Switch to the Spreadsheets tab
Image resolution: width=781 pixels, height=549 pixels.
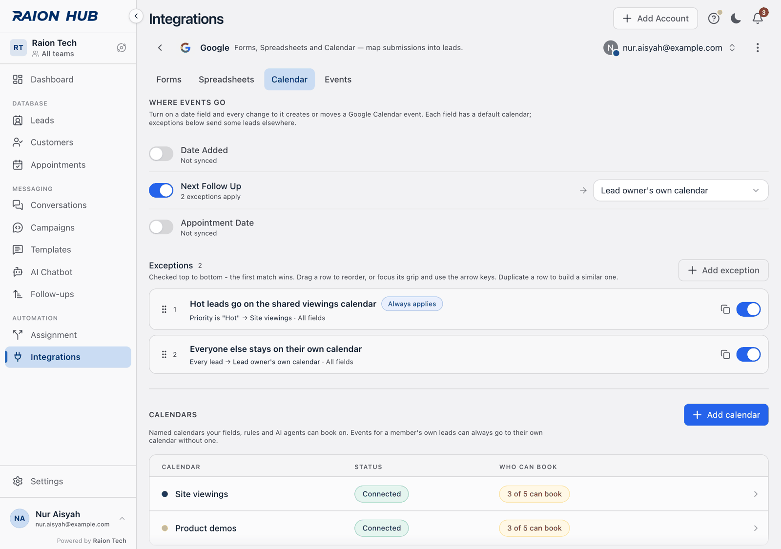pos(226,80)
